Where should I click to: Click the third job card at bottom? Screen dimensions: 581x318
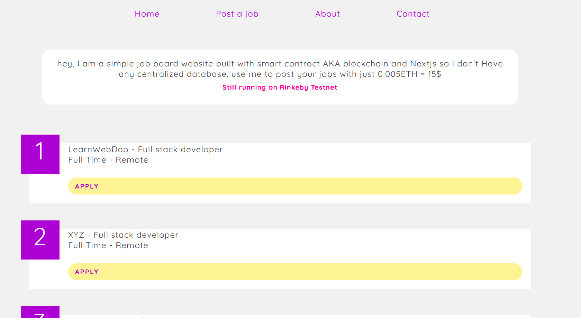point(294,316)
